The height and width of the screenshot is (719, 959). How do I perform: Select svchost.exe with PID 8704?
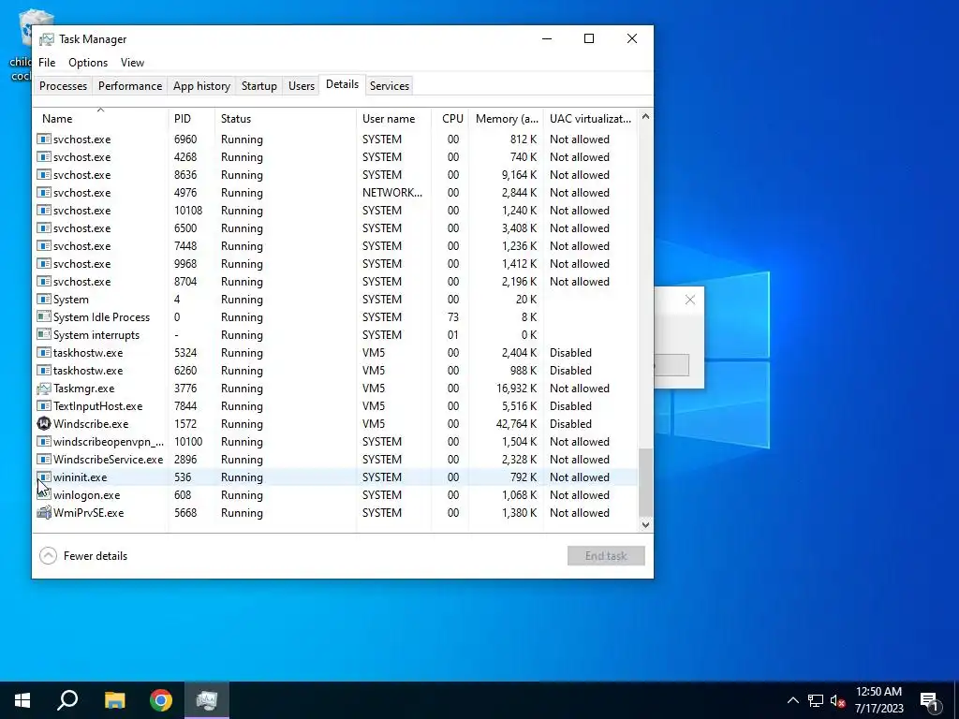tap(336, 282)
